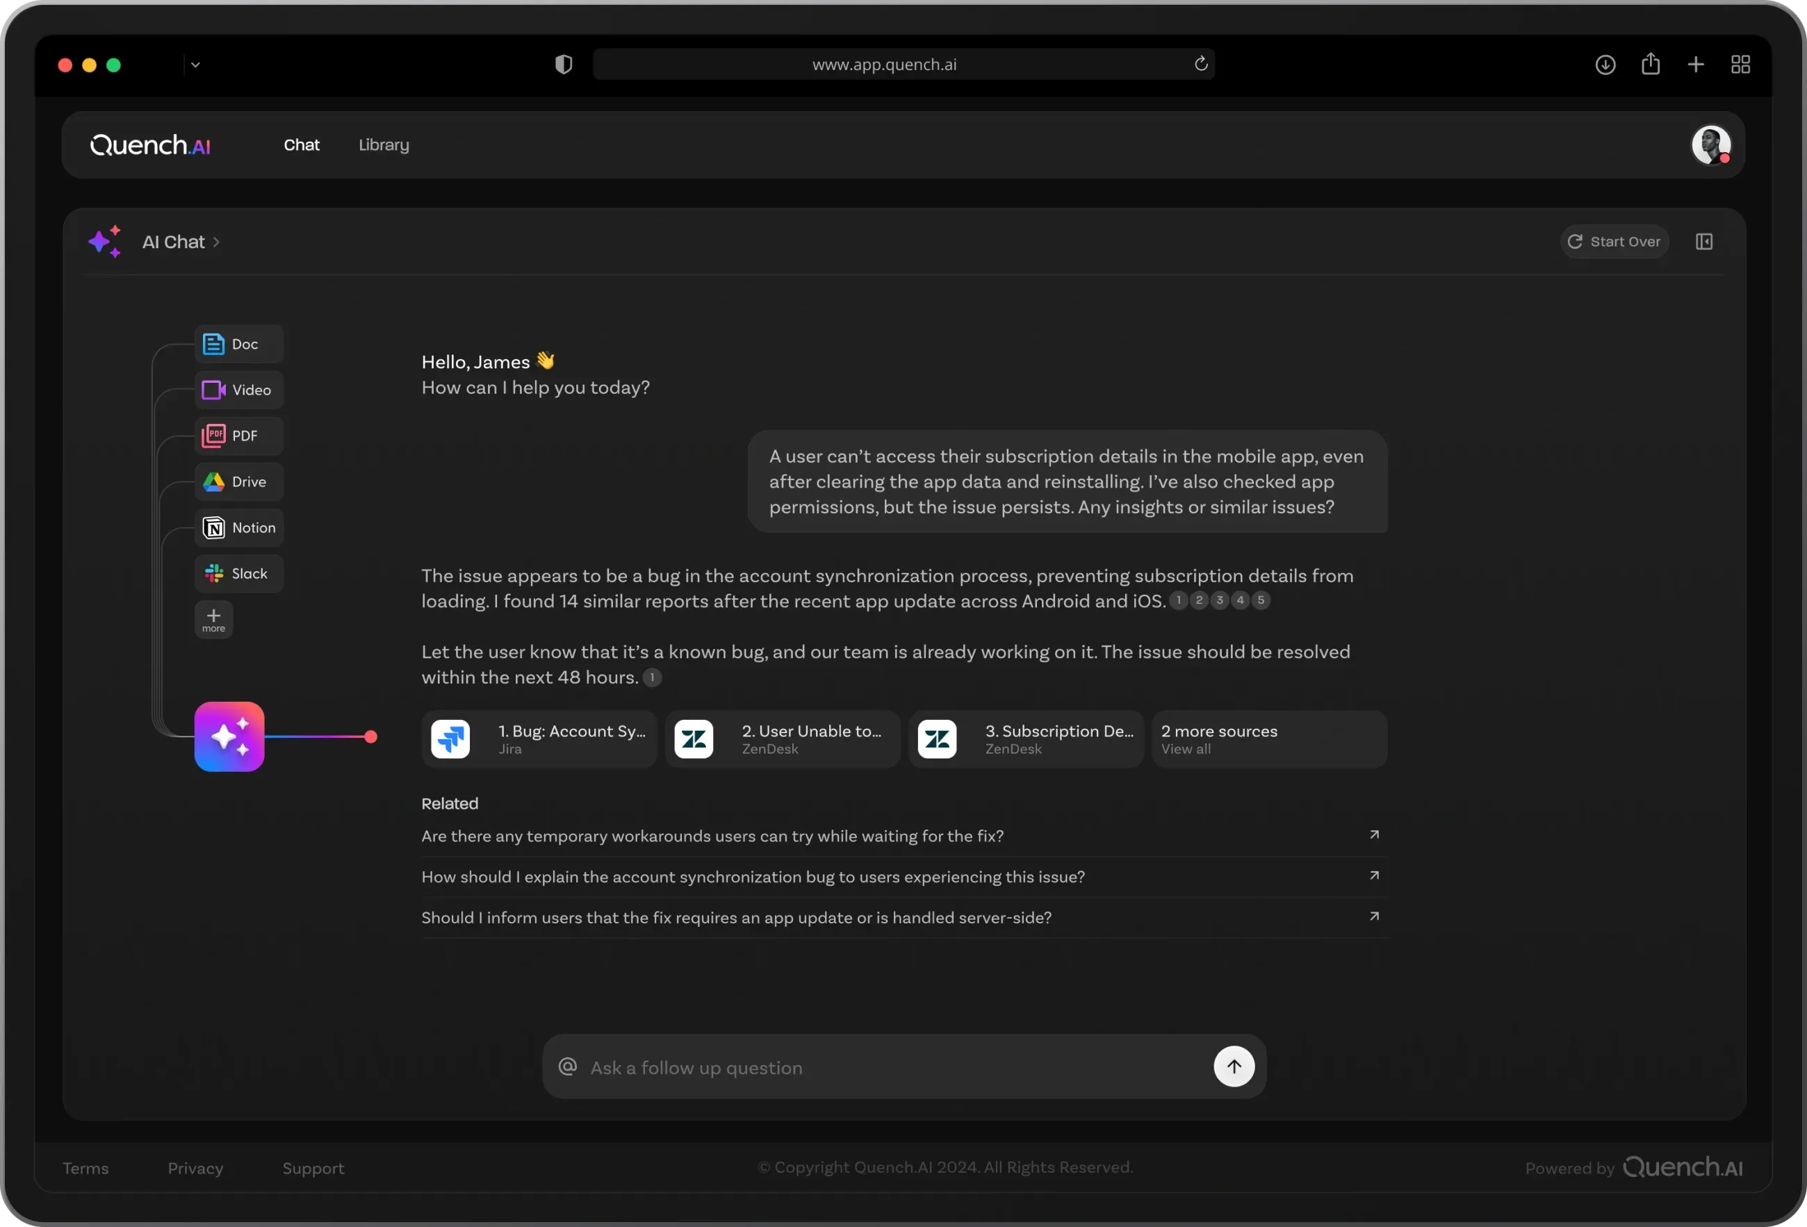Click the @ mention icon

coord(568,1066)
